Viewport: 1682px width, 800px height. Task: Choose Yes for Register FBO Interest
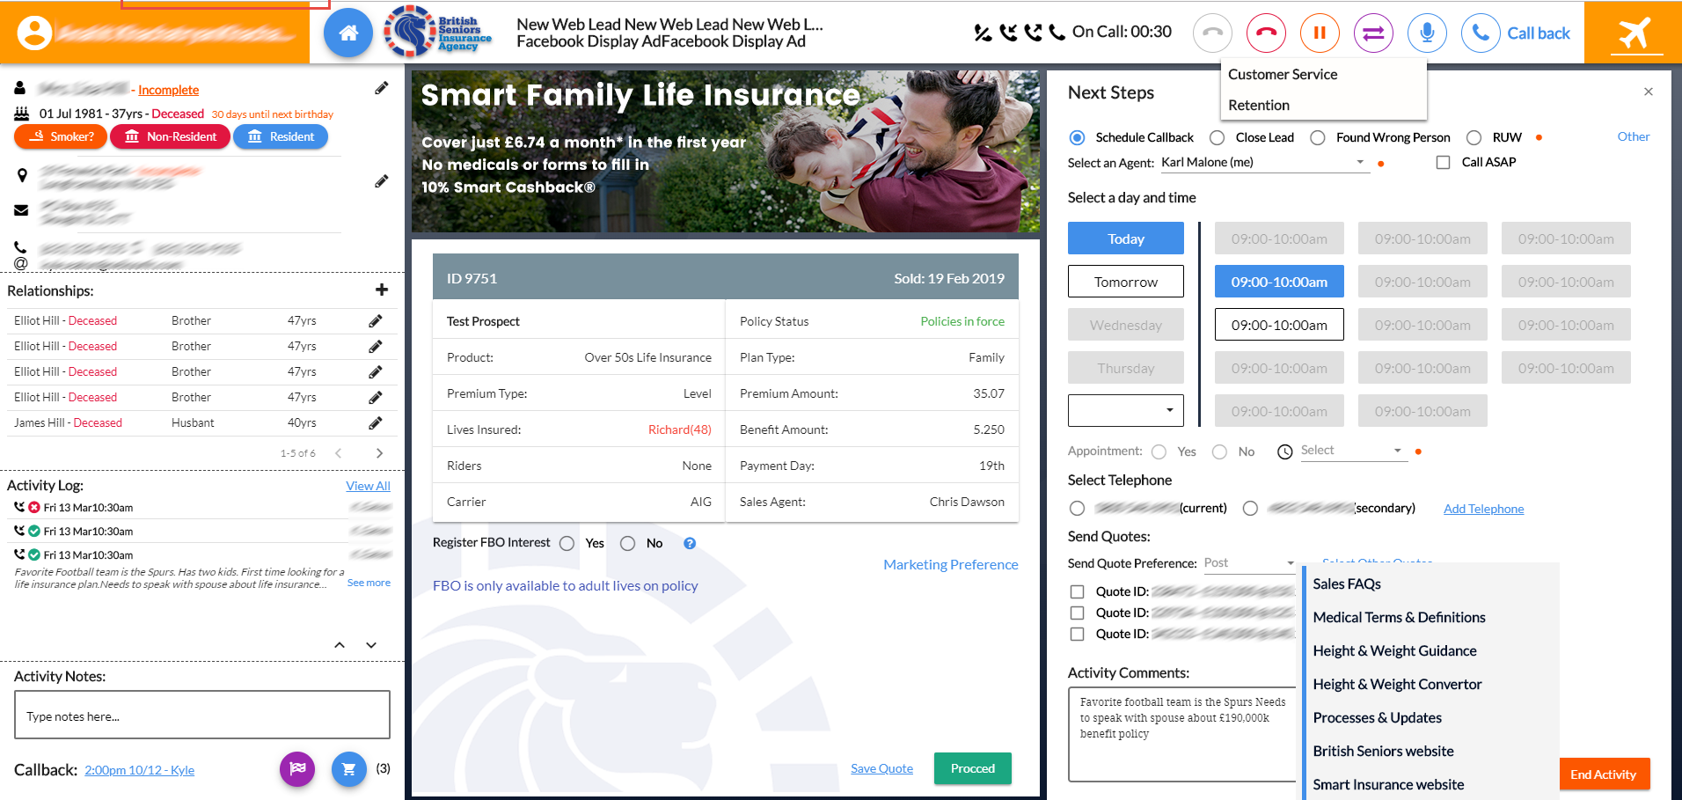[x=567, y=544]
